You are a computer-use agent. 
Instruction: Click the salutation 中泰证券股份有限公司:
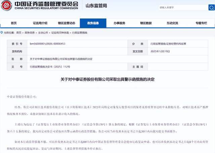click(x=22, y=97)
